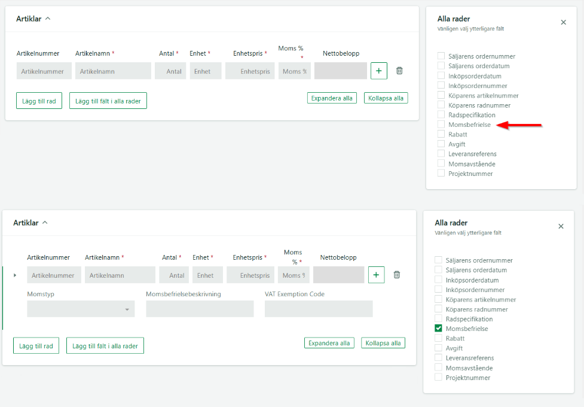Enable Projektnummer in the lower Alla rader list
This screenshot has height=407, width=584.
[439, 378]
